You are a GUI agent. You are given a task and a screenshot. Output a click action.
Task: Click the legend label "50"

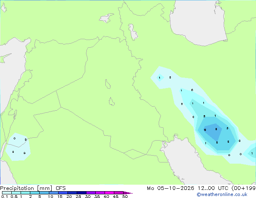[x=125, y=196]
